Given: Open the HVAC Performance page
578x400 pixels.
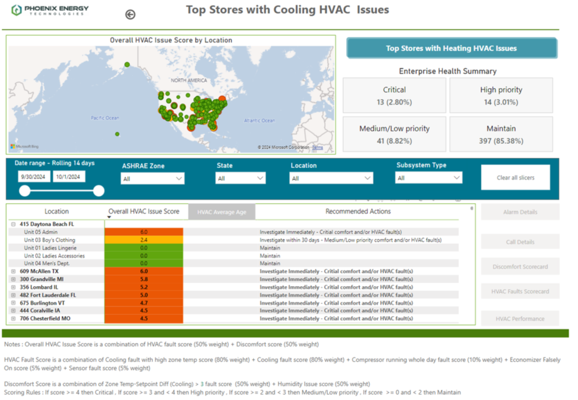Looking at the screenshot, I should coord(520,318).
